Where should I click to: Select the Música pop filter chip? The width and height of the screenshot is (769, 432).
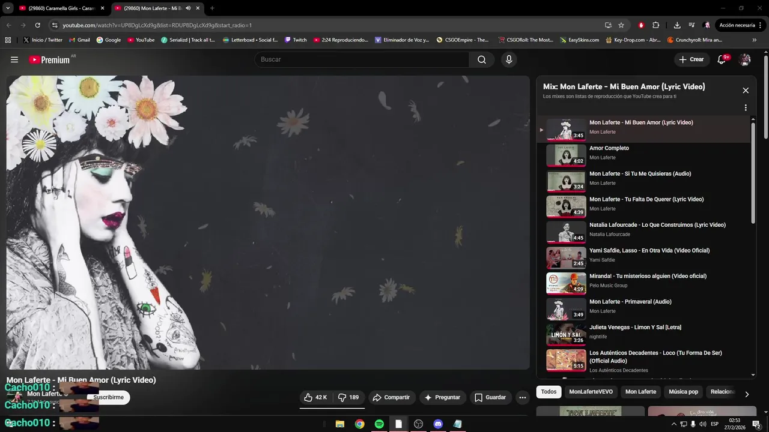(x=684, y=392)
